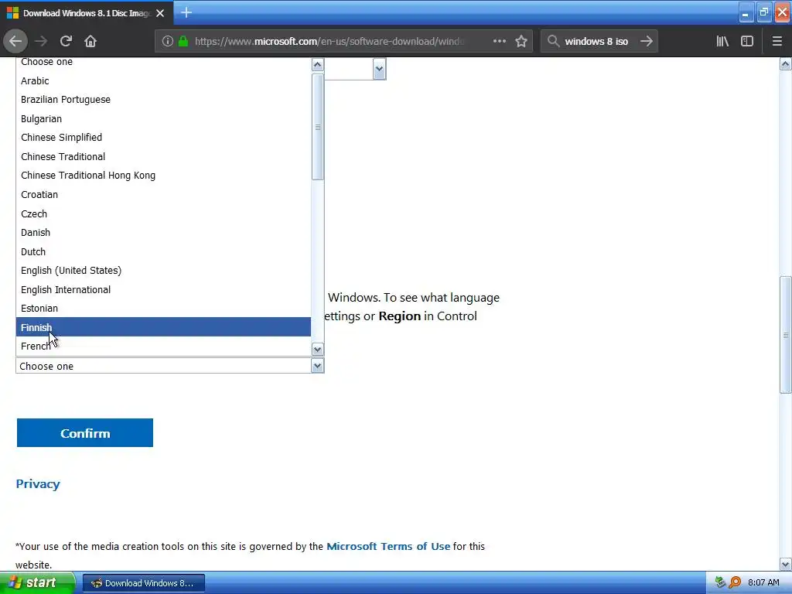The image size is (792, 594).
Task: Select the highlighted Finnish option
Action: 163,327
